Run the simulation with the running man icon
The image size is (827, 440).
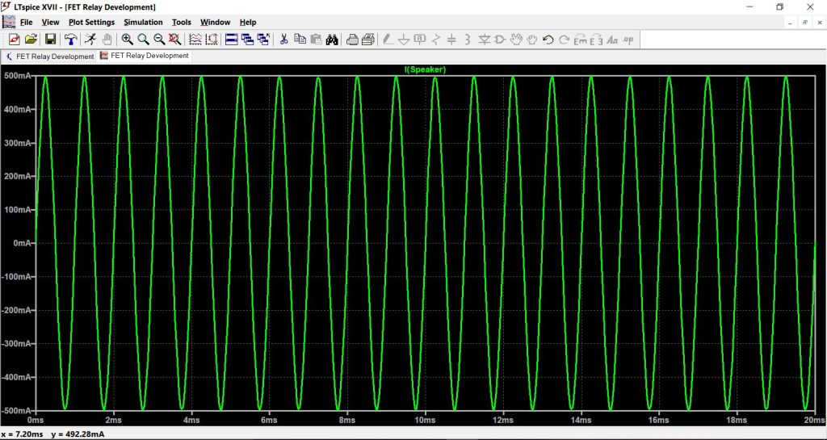pyautogui.click(x=90, y=40)
